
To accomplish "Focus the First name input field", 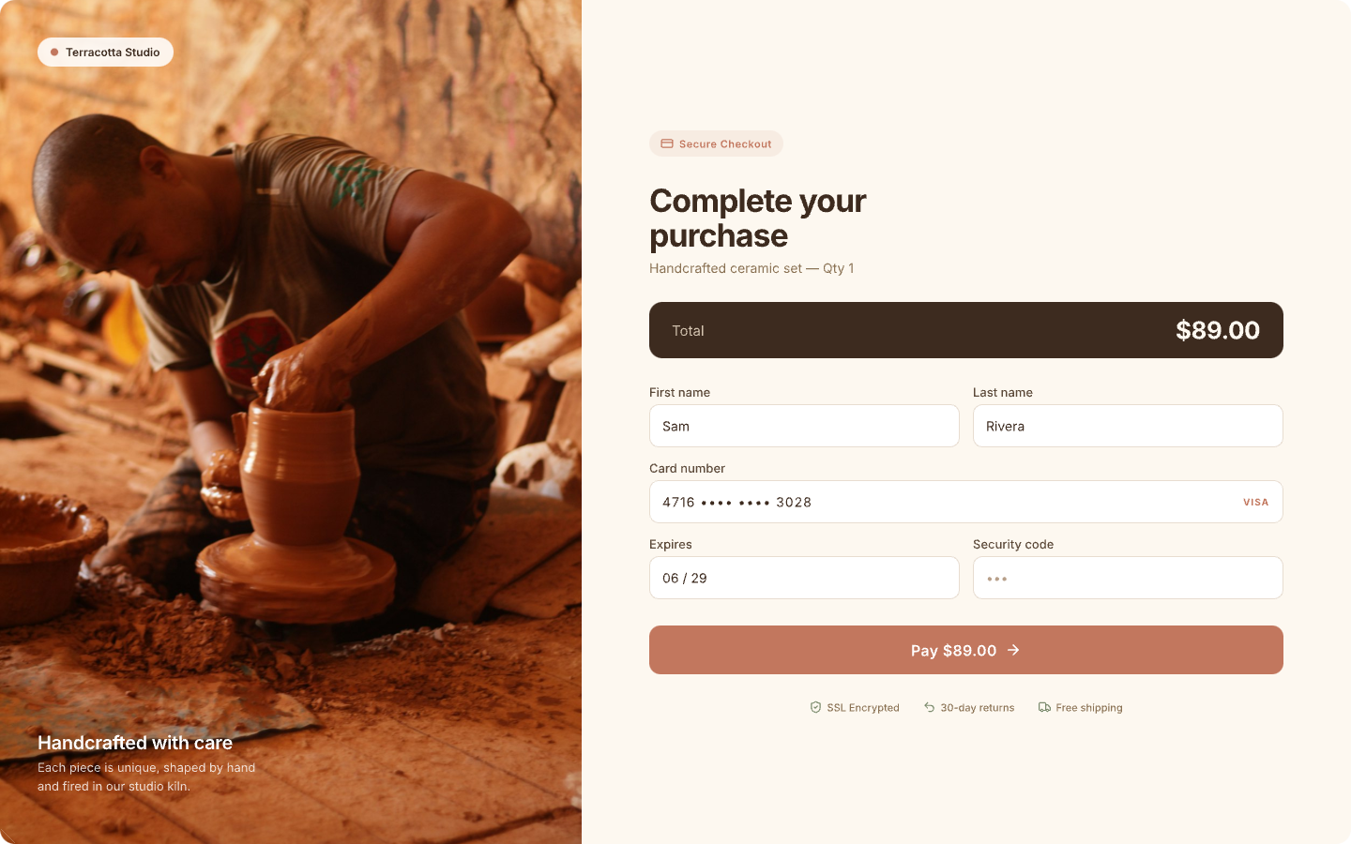I will tap(804, 426).
